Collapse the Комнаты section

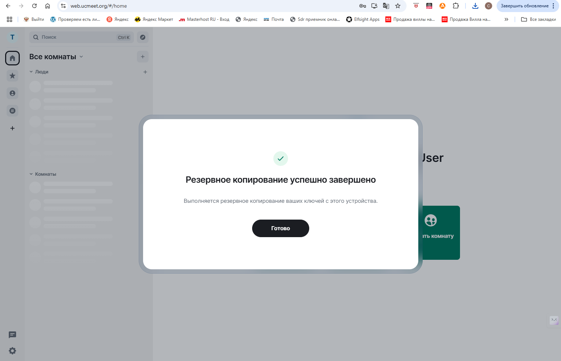click(x=31, y=174)
